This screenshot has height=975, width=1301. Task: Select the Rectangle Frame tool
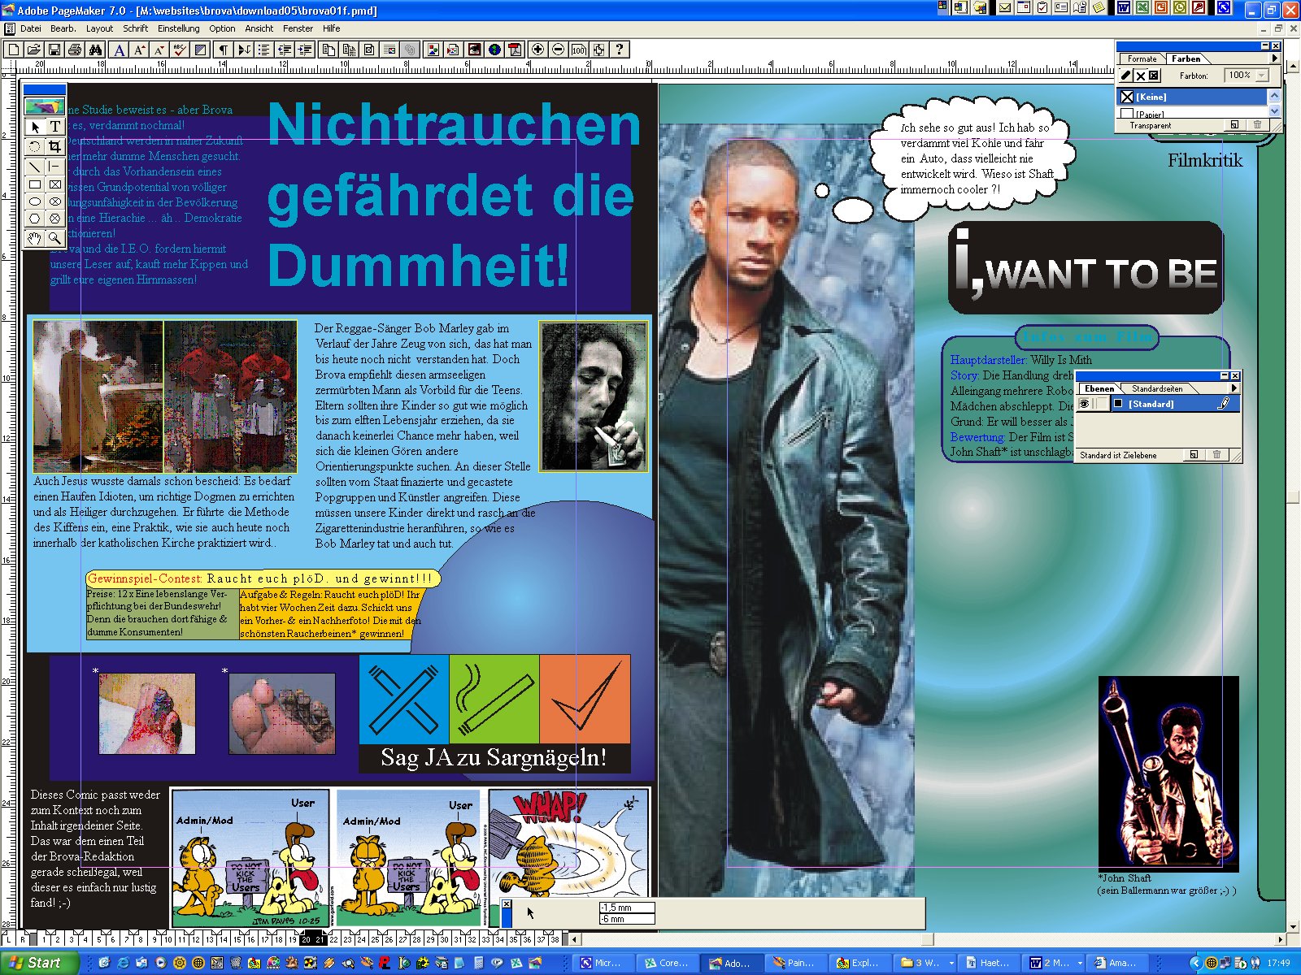pos(54,185)
